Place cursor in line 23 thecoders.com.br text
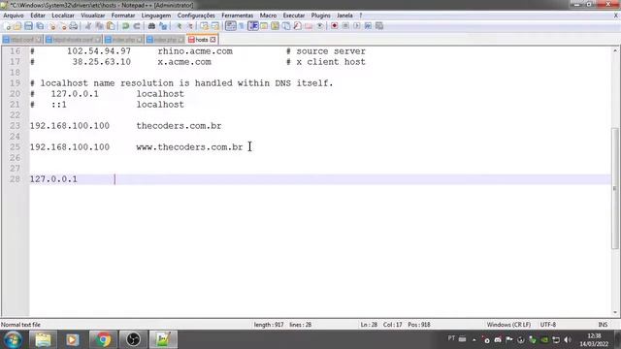This screenshot has width=621, height=349. pyautogui.click(x=179, y=126)
